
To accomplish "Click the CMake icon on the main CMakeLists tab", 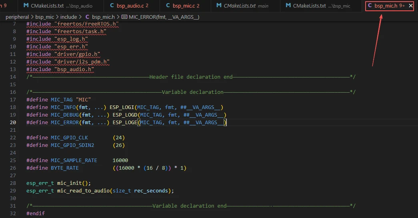I will [219, 6].
